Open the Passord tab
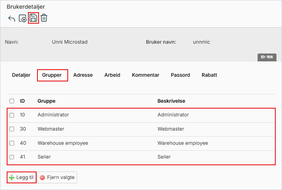Screen dimensions: 282x190 click(180, 75)
